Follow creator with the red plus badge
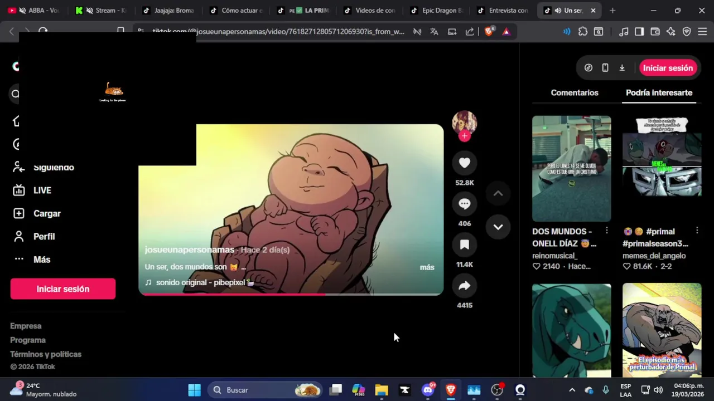The image size is (714, 401). 464,136
